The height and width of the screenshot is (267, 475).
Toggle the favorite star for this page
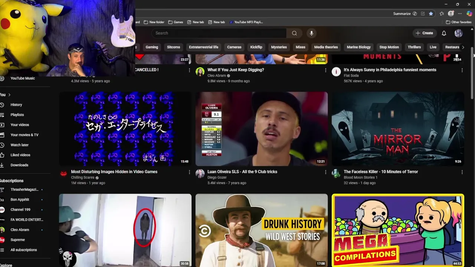(431, 14)
